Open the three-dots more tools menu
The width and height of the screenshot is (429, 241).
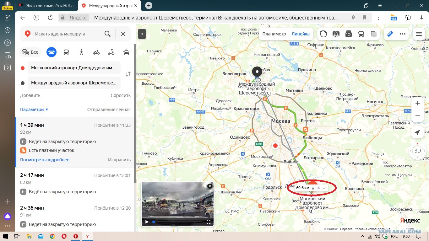pyautogui.click(x=403, y=34)
